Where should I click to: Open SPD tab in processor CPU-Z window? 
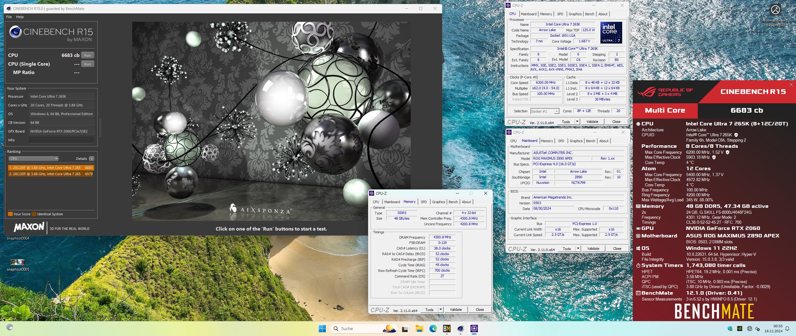pos(560,14)
